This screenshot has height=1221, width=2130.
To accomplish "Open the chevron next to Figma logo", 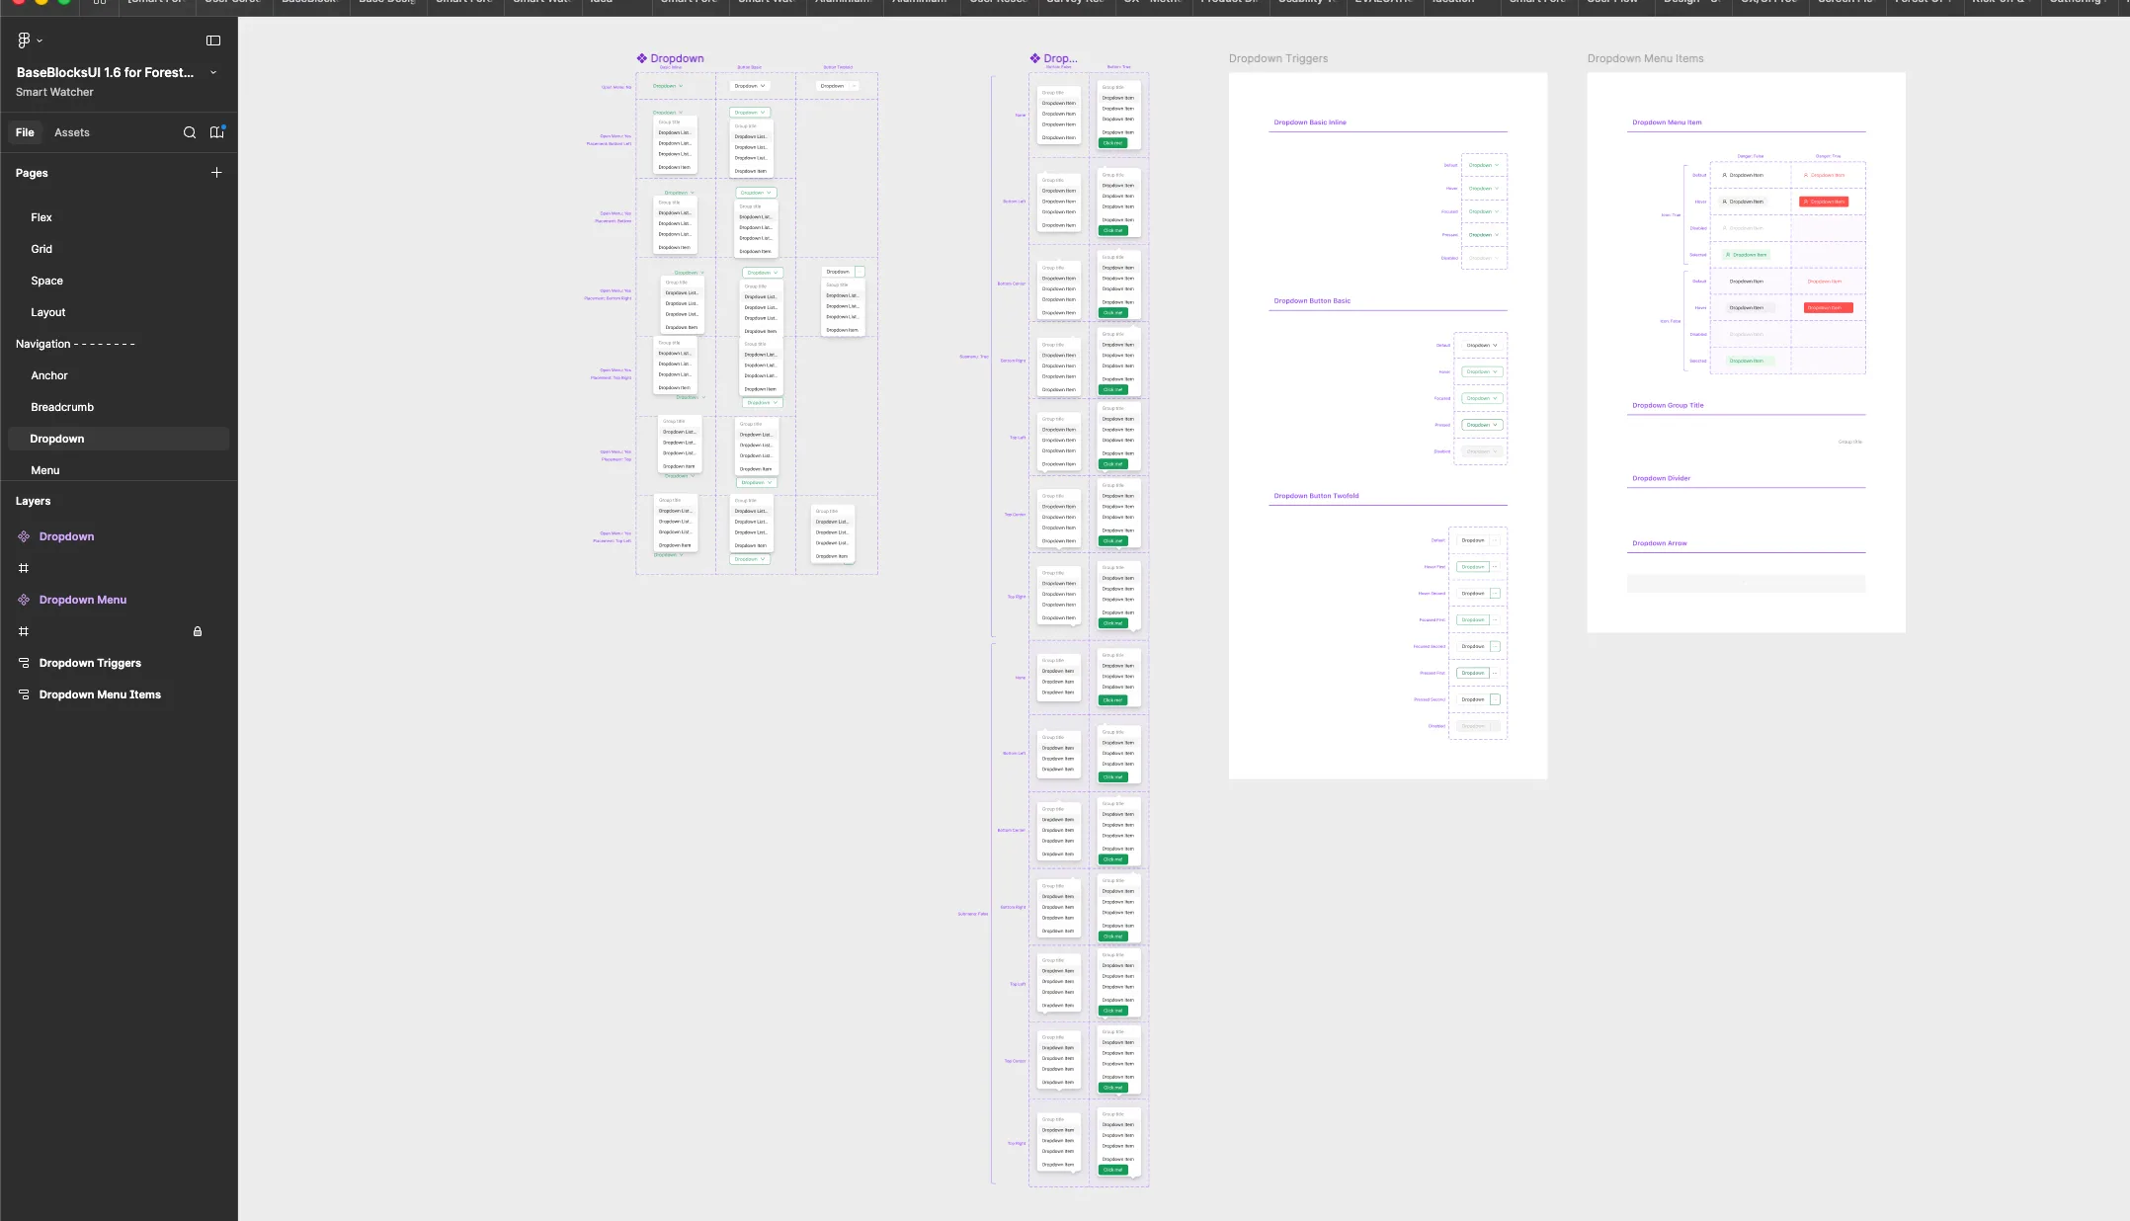I will pyautogui.click(x=40, y=41).
